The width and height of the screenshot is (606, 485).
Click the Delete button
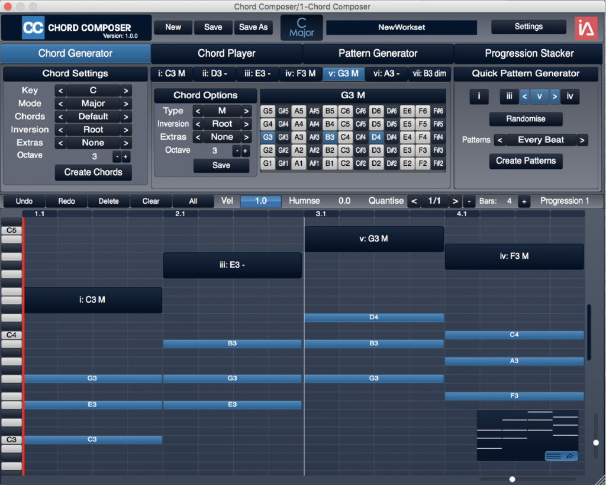[x=109, y=201]
